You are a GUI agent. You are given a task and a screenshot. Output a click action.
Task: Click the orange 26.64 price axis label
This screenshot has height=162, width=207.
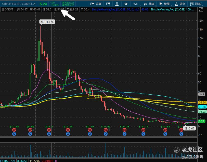click(x=202, y=102)
